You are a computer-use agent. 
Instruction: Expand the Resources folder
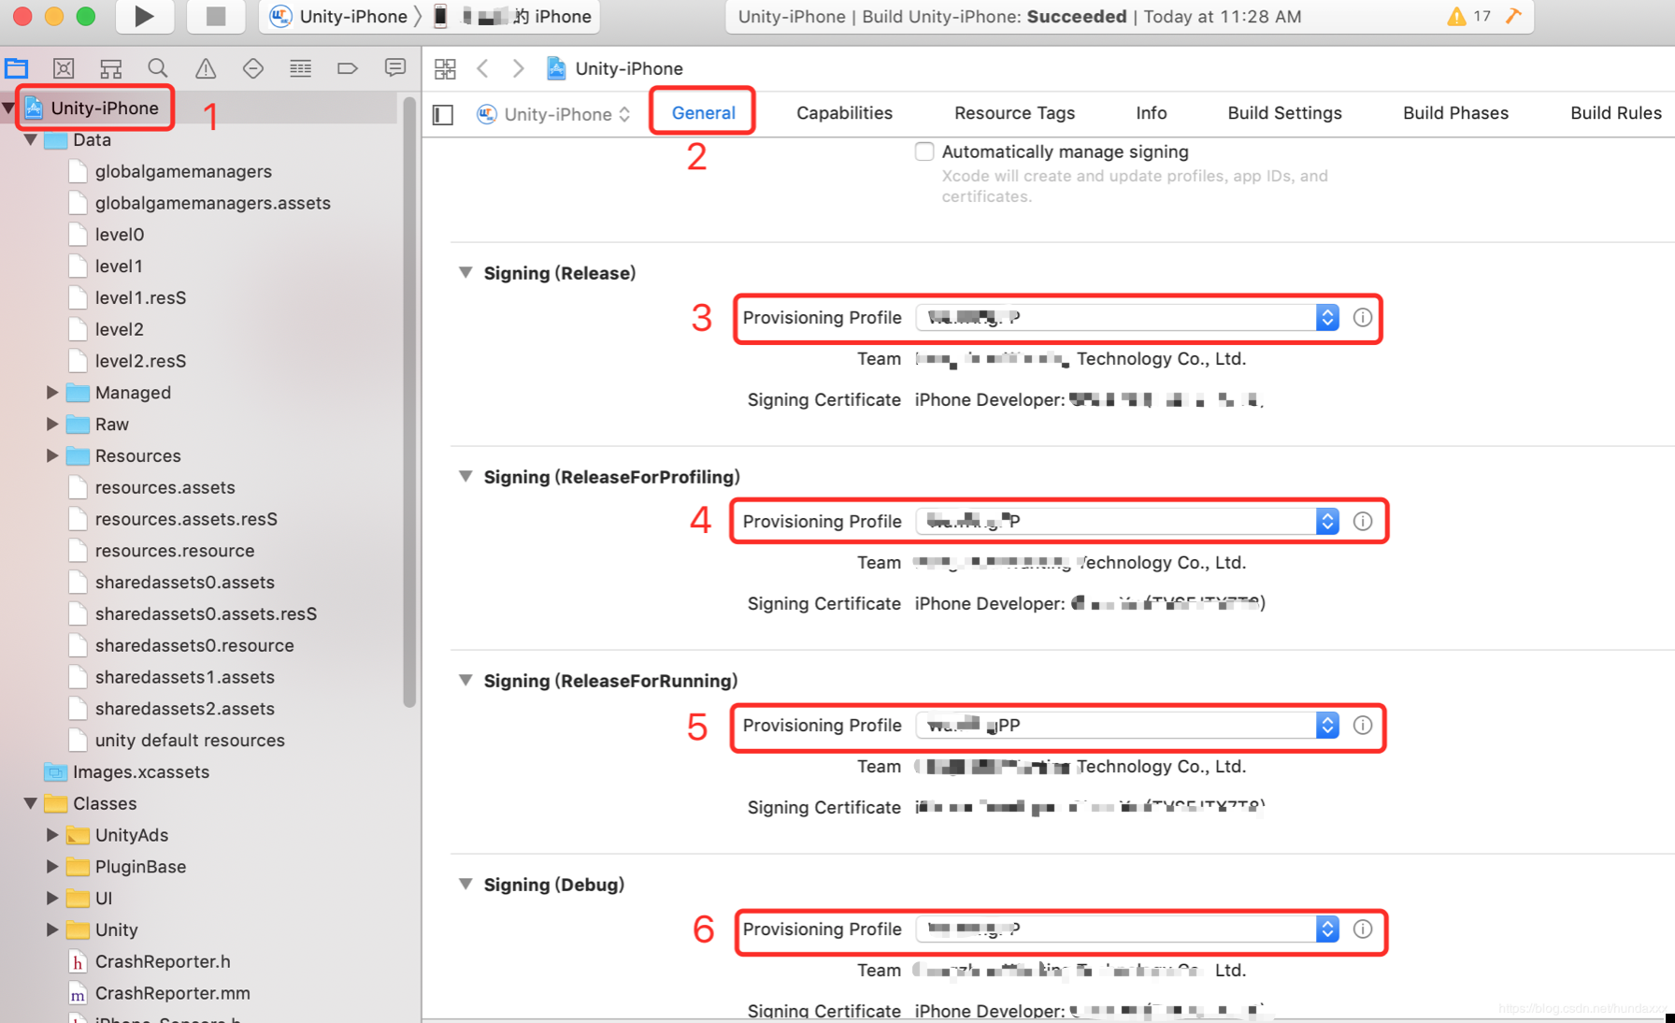point(53,456)
